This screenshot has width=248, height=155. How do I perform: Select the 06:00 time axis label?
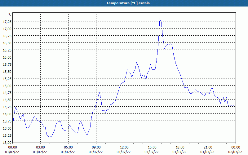click(x=68, y=148)
